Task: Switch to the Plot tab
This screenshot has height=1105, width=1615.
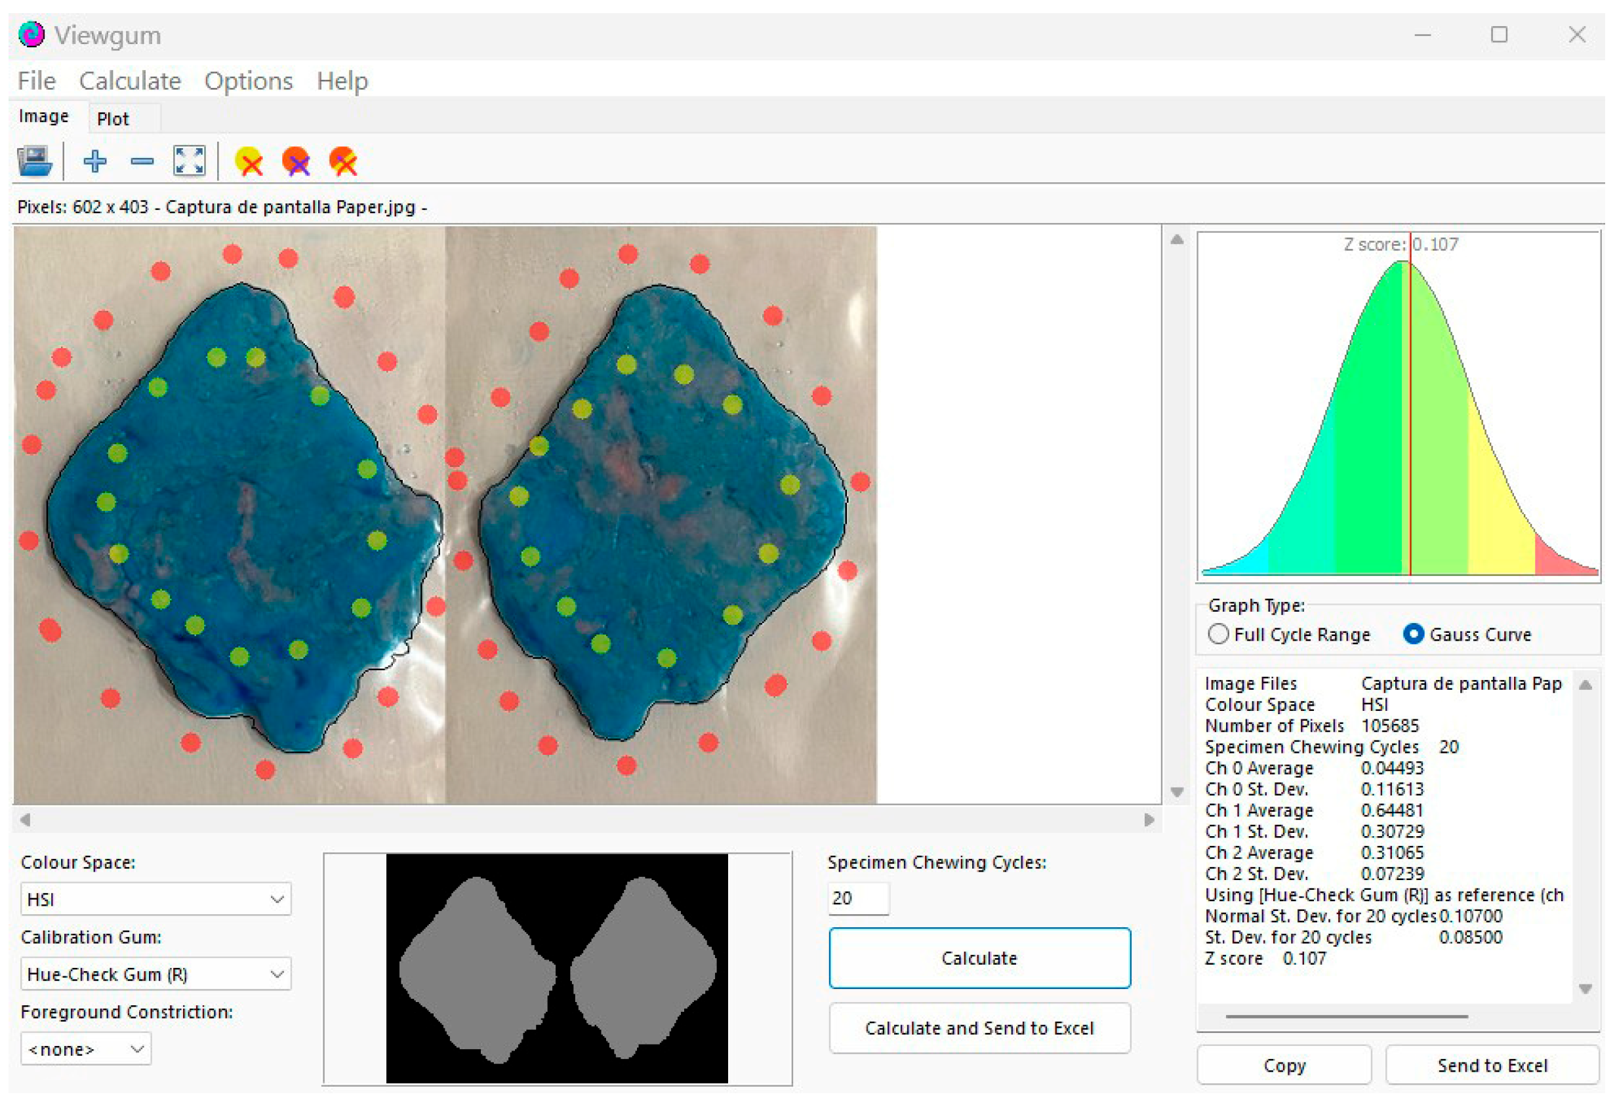Action: [x=113, y=119]
